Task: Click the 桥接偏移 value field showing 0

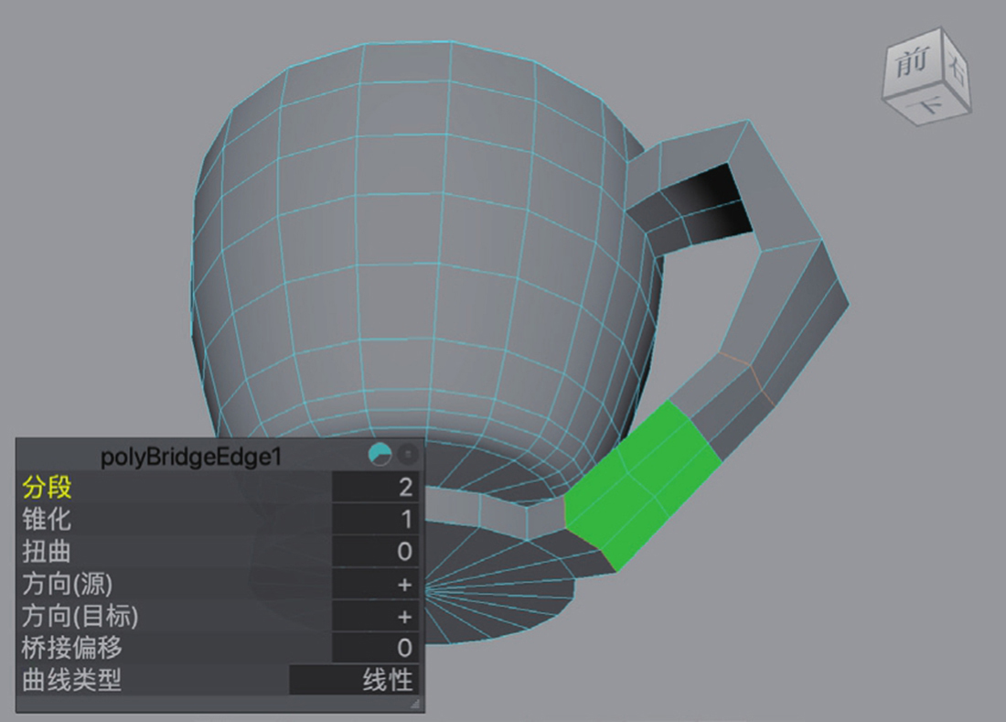Action: 375,648
